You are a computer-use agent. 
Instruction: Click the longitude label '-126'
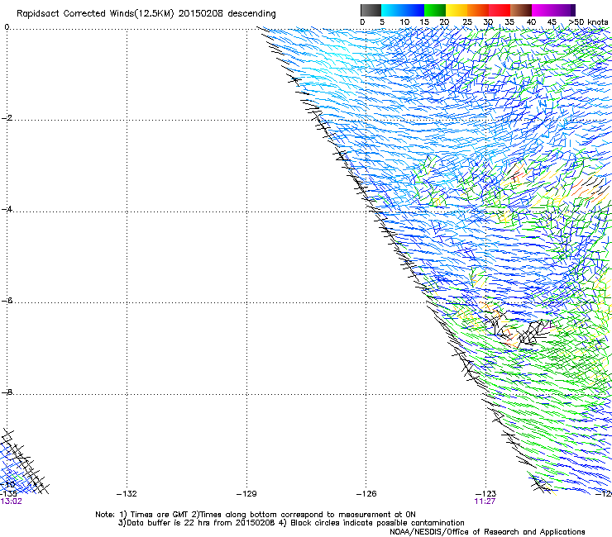pos(366,494)
